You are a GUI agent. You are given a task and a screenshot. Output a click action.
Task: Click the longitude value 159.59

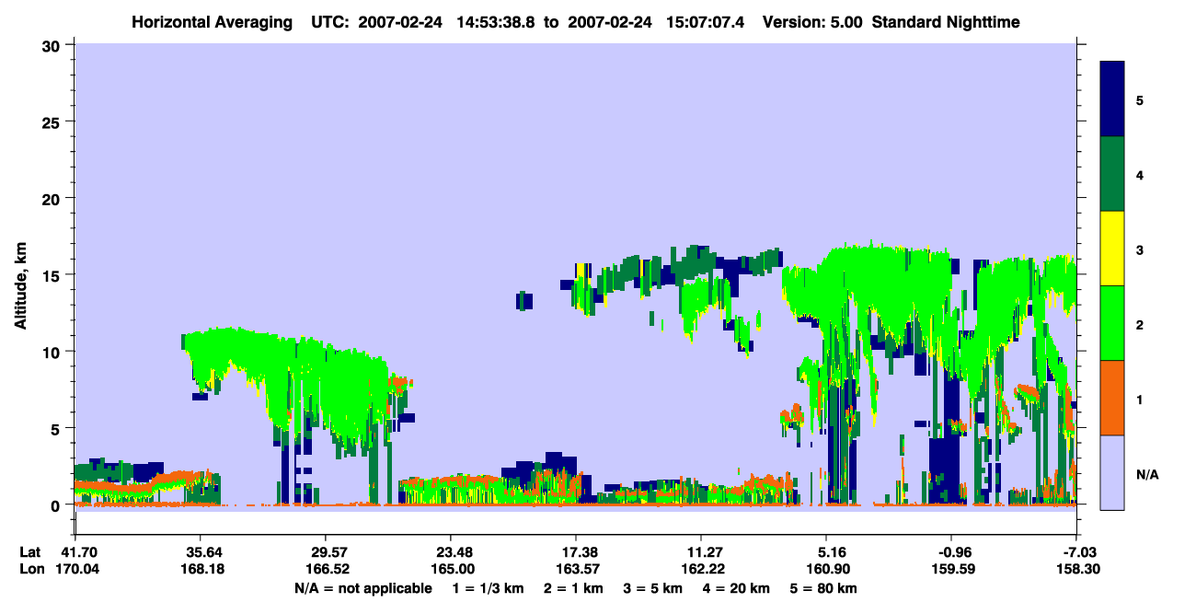[x=951, y=569]
